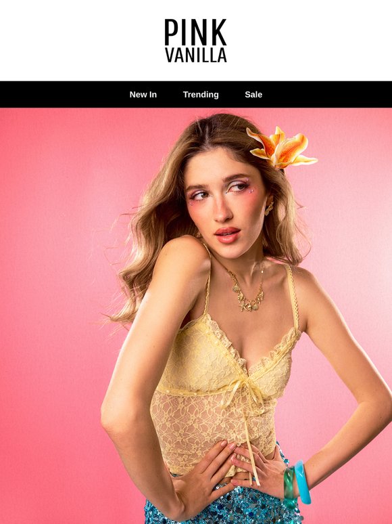The image size is (392, 524).
Task: Open the Trending menu link
Action: coord(201,95)
